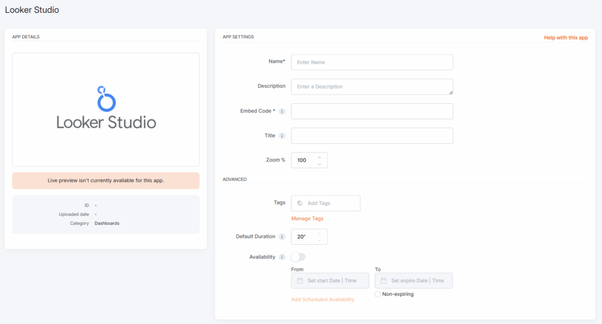Focus the Description text area
This screenshot has height=324, width=602.
point(372,87)
